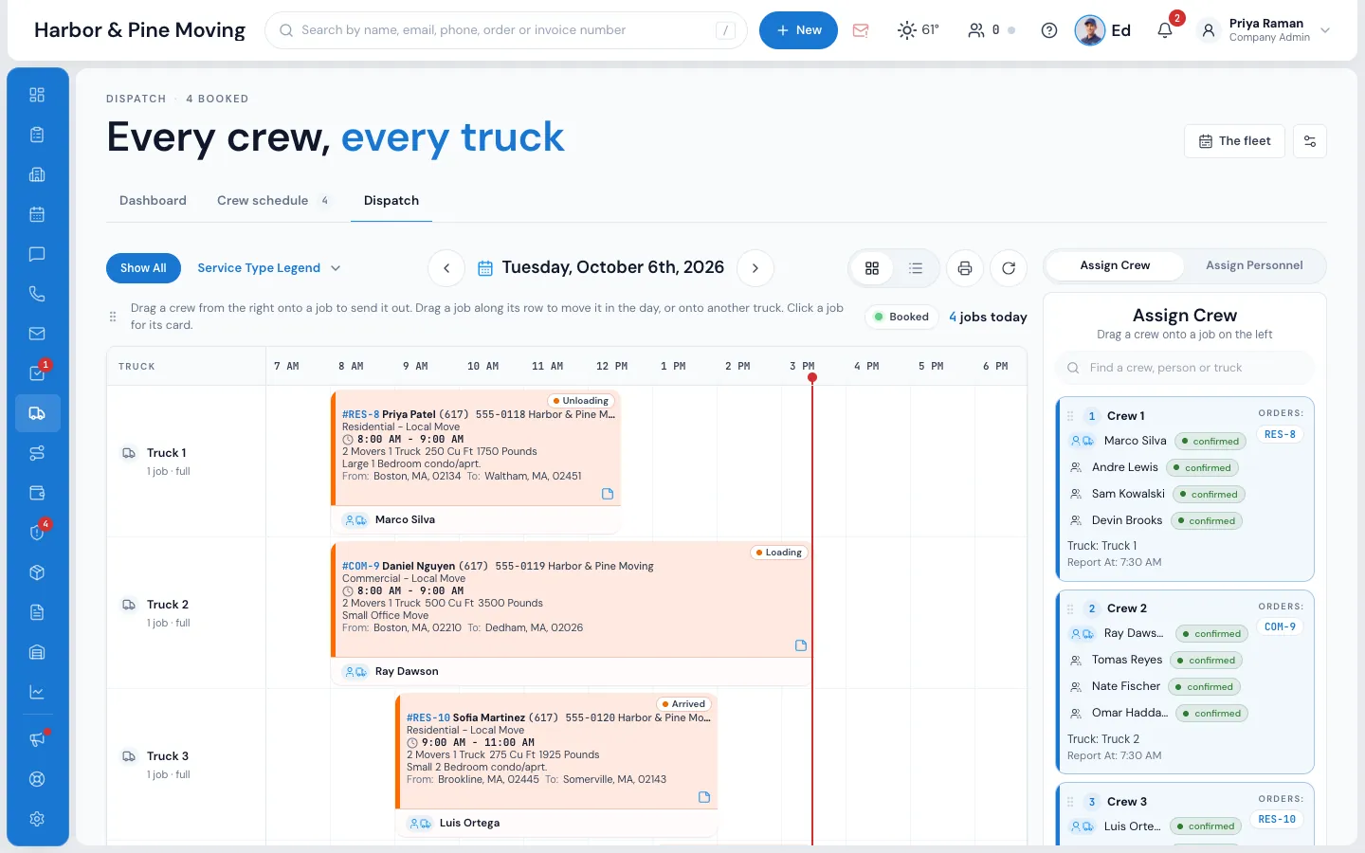Open the shield icon with badge 4
The height and width of the screenshot is (853, 1365).
click(37, 533)
